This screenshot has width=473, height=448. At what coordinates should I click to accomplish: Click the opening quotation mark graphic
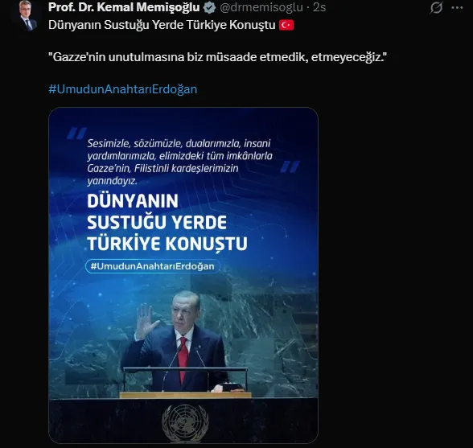pyautogui.click(x=76, y=133)
